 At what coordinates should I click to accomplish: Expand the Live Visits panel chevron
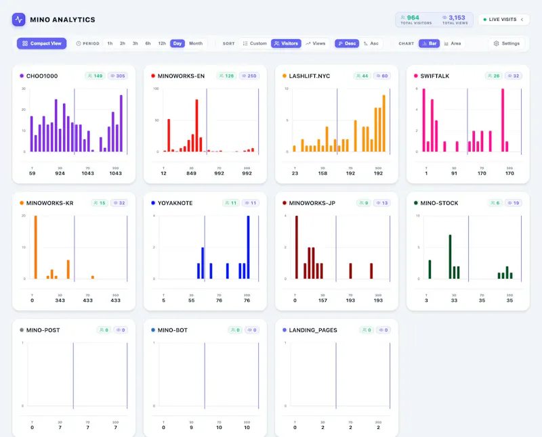[x=522, y=20]
